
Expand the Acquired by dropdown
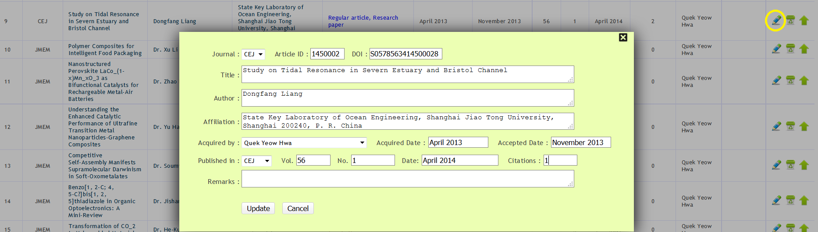pyautogui.click(x=304, y=143)
